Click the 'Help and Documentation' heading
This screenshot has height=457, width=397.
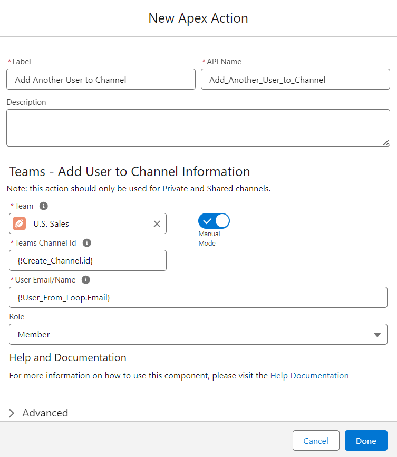click(67, 357)
